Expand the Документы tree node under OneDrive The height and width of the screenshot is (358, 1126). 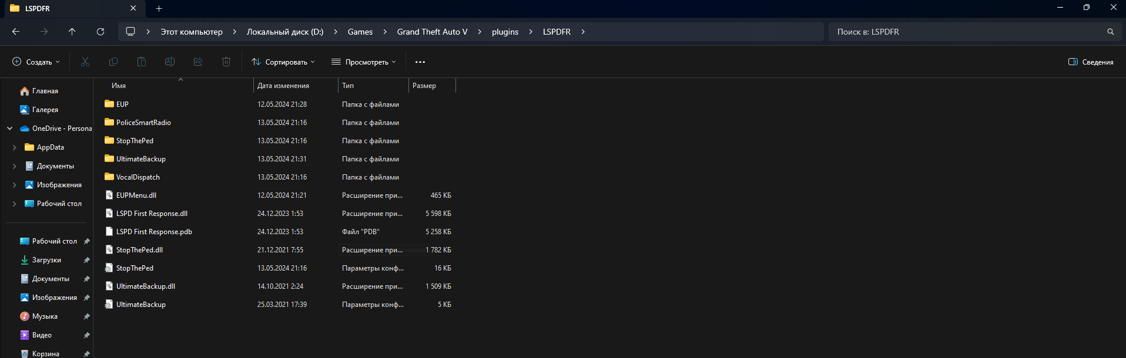click(x=14, y=166)
